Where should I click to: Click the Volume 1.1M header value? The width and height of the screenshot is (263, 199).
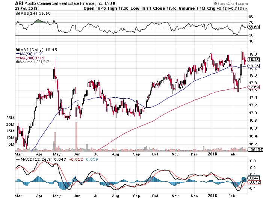click(x=192, y=8)
